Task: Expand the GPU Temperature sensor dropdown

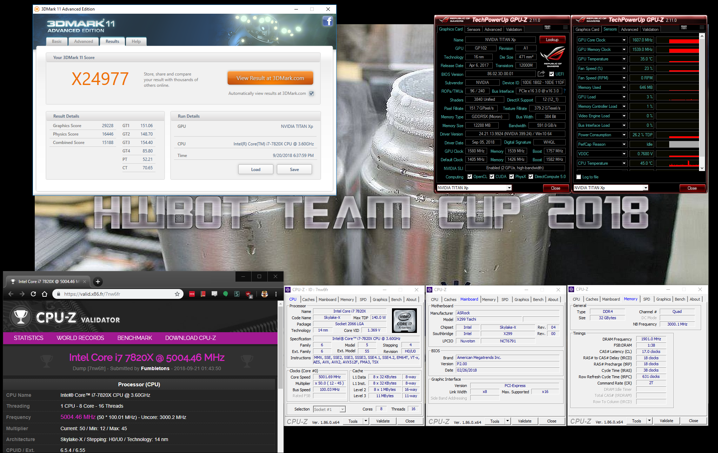Action: pos(624,59)
